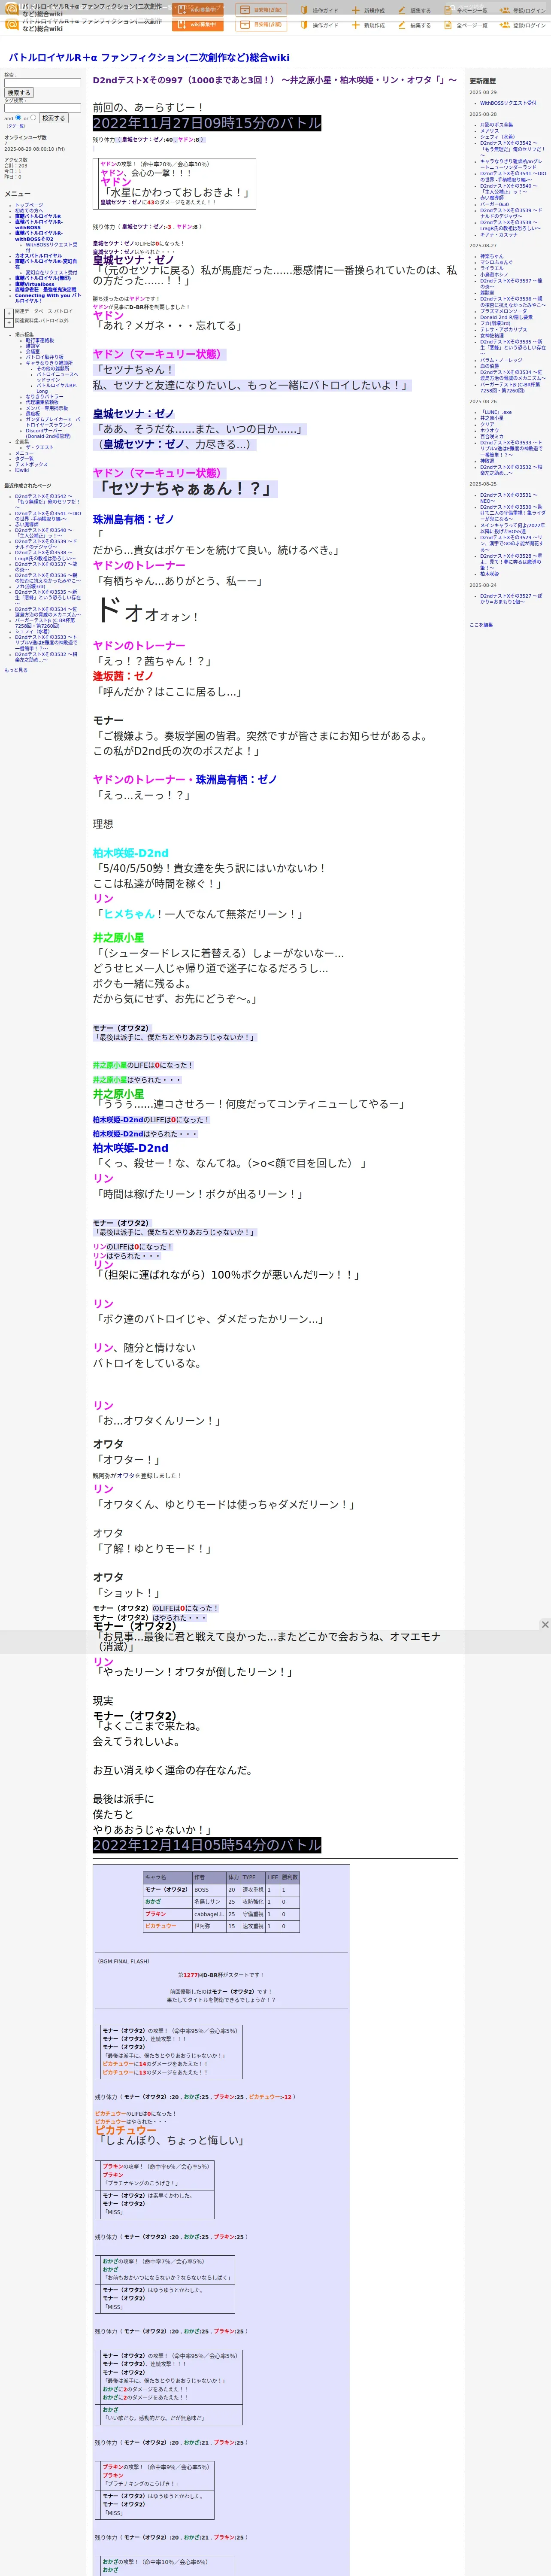Select the 'and' tag search radio
Image resolution: width=551 pixels, height=2576 pixels.
pos(19,117)
